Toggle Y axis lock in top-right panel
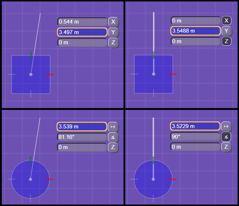Image resolution: width=239 pixels, height=206 pixels. pos(226,31)
